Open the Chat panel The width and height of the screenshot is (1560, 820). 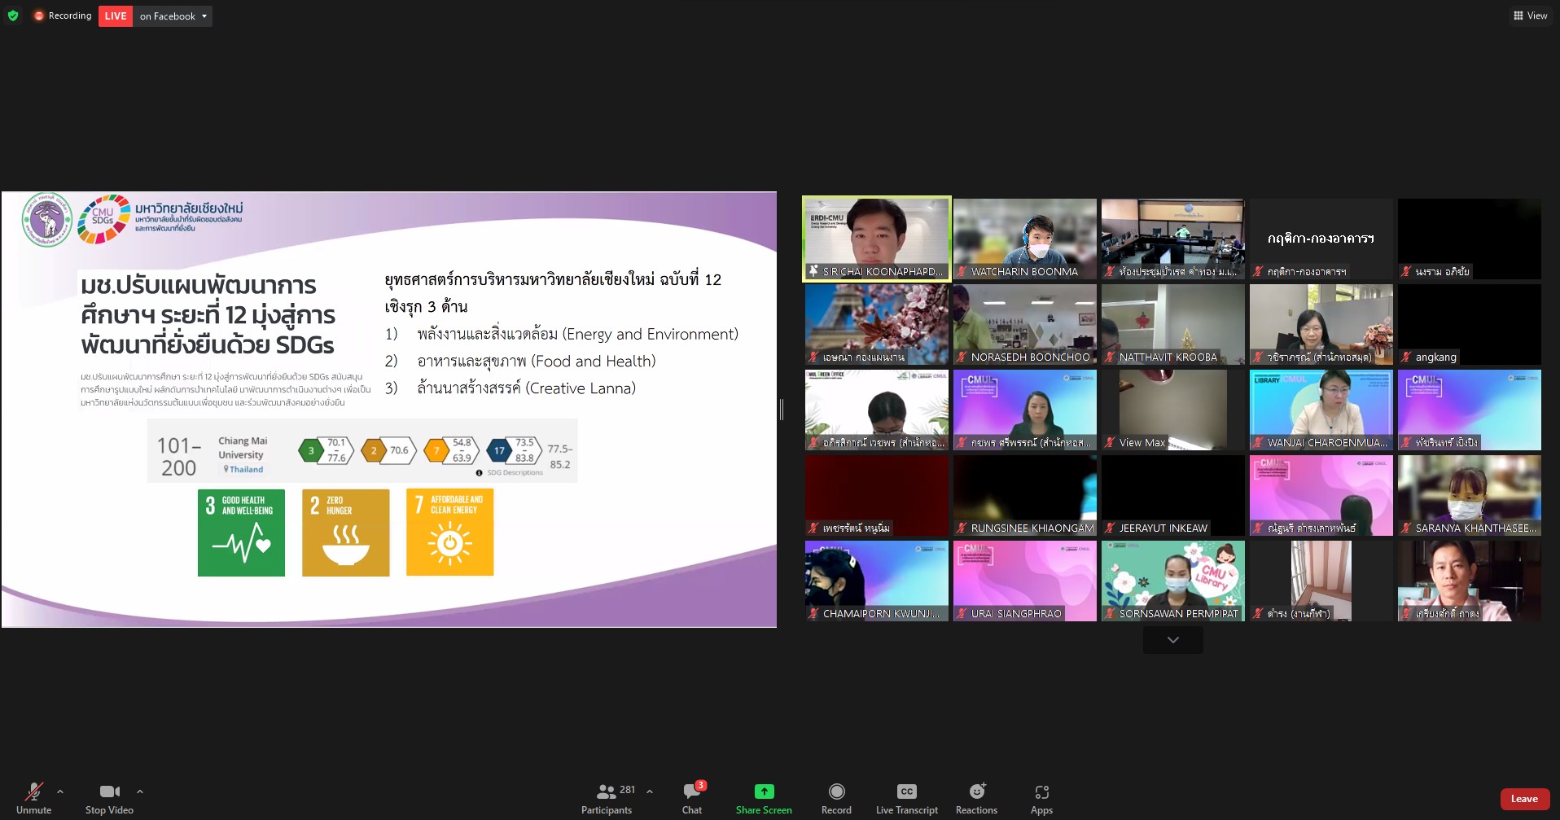[692, 798]
